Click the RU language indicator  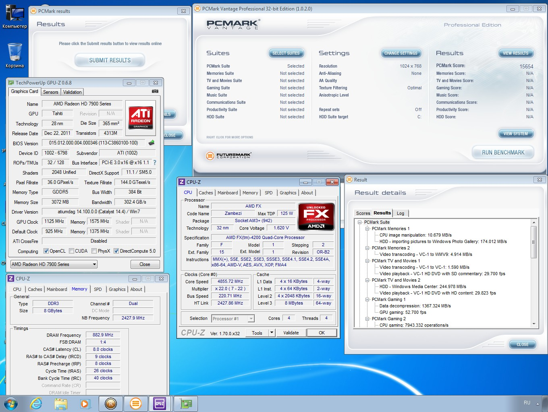coord(527,403)
